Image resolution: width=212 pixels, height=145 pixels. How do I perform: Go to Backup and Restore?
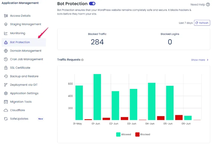coord(24,76)
